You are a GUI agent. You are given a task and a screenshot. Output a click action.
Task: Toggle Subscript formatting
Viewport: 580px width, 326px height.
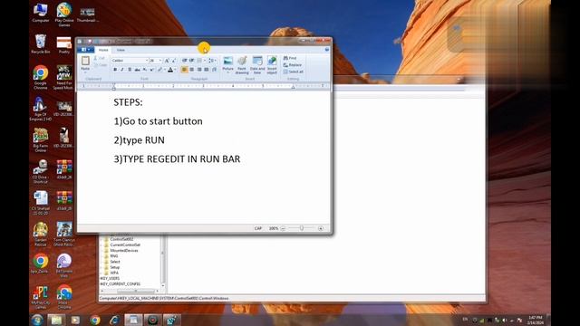click(x=145, y=70)
